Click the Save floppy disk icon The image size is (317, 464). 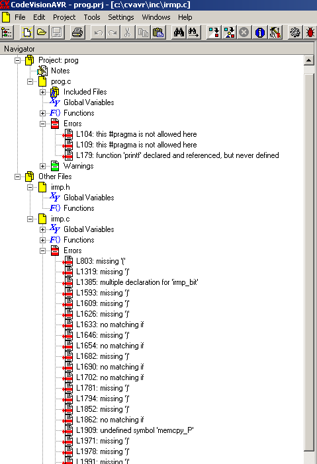(57, 32)
